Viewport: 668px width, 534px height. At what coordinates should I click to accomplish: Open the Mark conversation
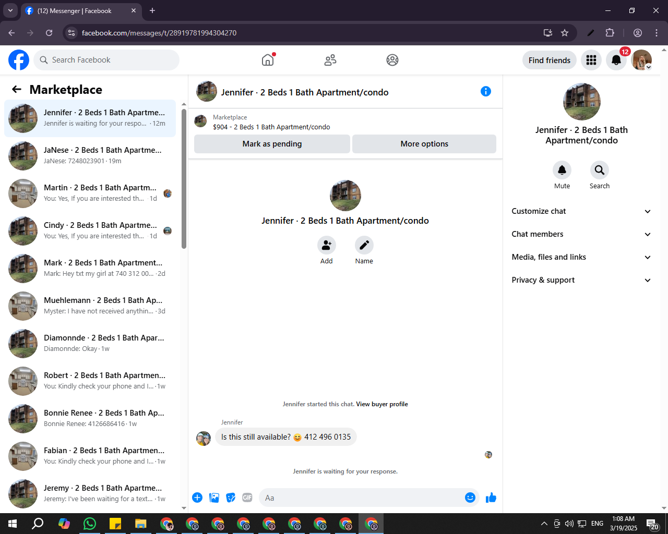(x=90, y=269)
